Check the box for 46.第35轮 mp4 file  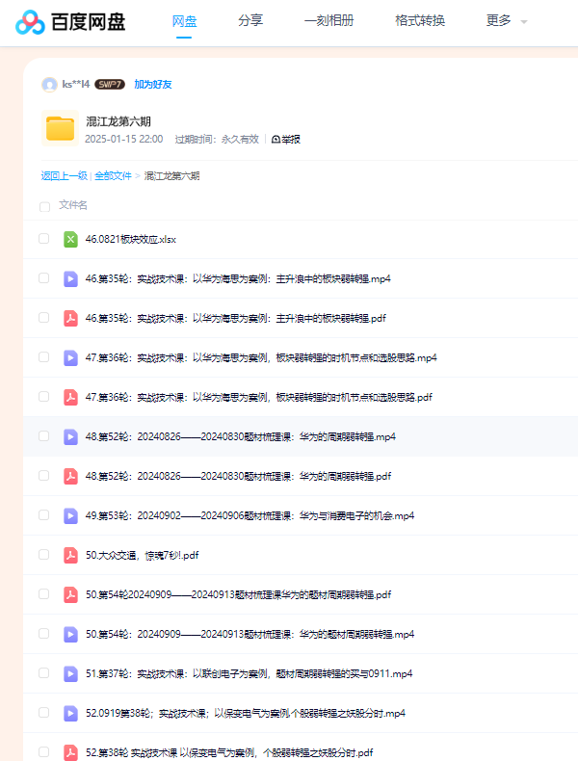pos(43,277)
